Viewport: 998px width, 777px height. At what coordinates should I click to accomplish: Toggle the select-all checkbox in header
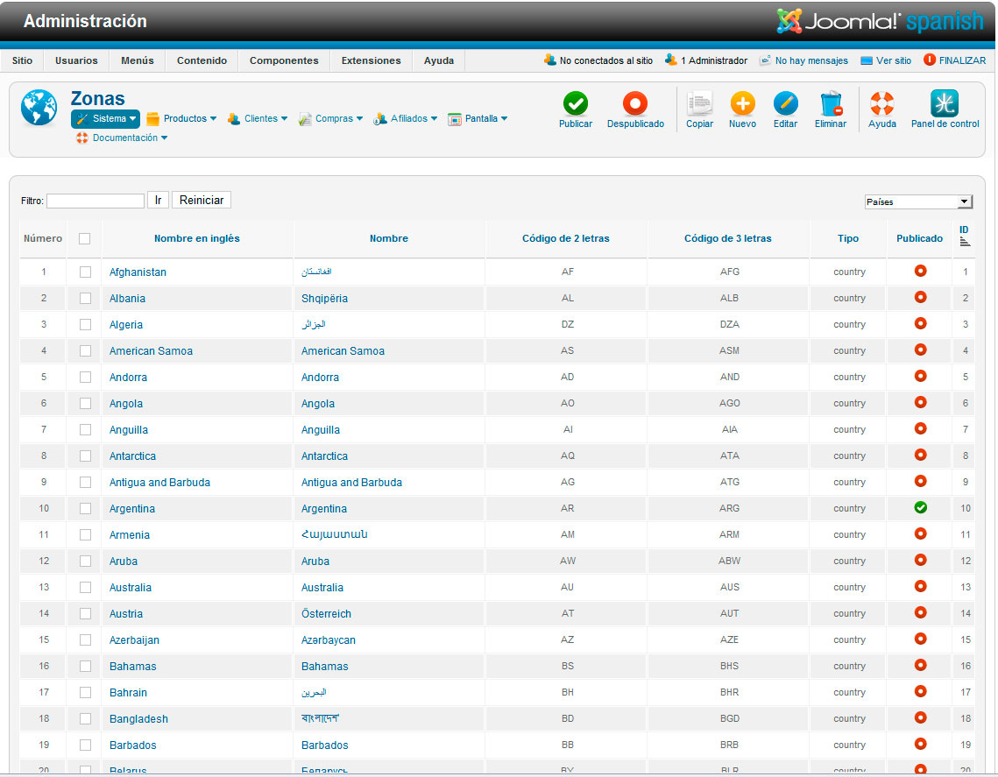[85, 238]
